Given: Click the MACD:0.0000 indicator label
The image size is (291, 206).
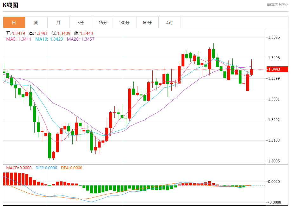Looking at the screenshot, I should pos(19,168).
